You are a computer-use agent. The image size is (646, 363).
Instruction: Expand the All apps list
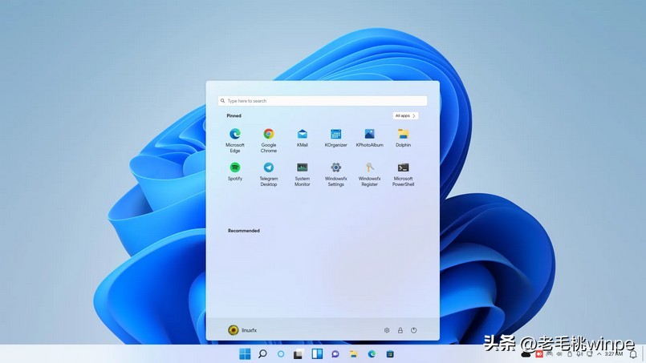405,115
